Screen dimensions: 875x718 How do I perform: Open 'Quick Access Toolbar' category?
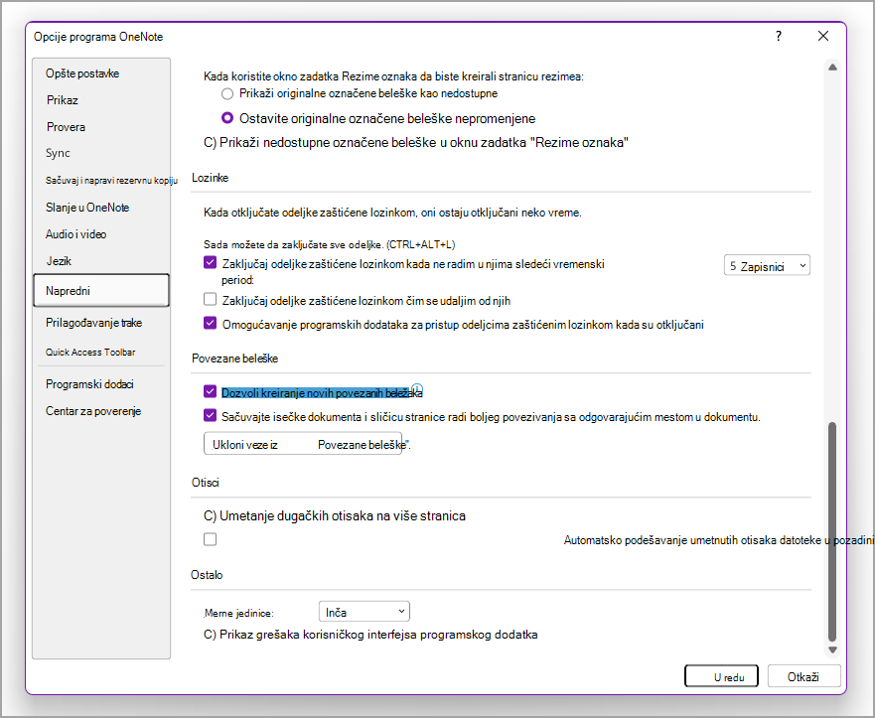[90, 353]
